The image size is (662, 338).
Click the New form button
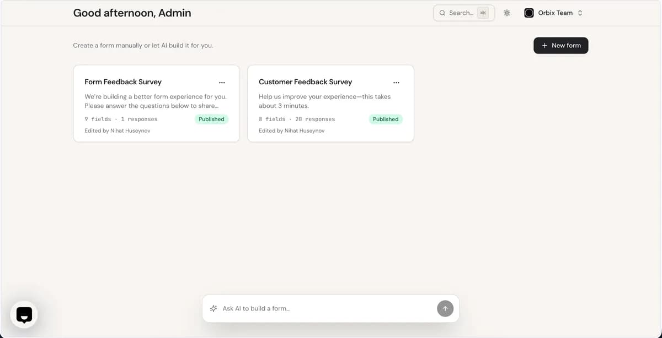coord(561,46)
